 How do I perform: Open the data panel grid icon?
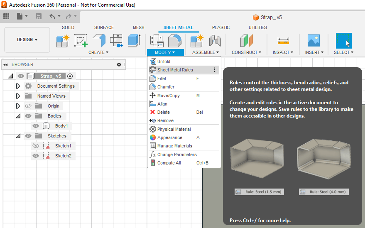tap(6, 17)
